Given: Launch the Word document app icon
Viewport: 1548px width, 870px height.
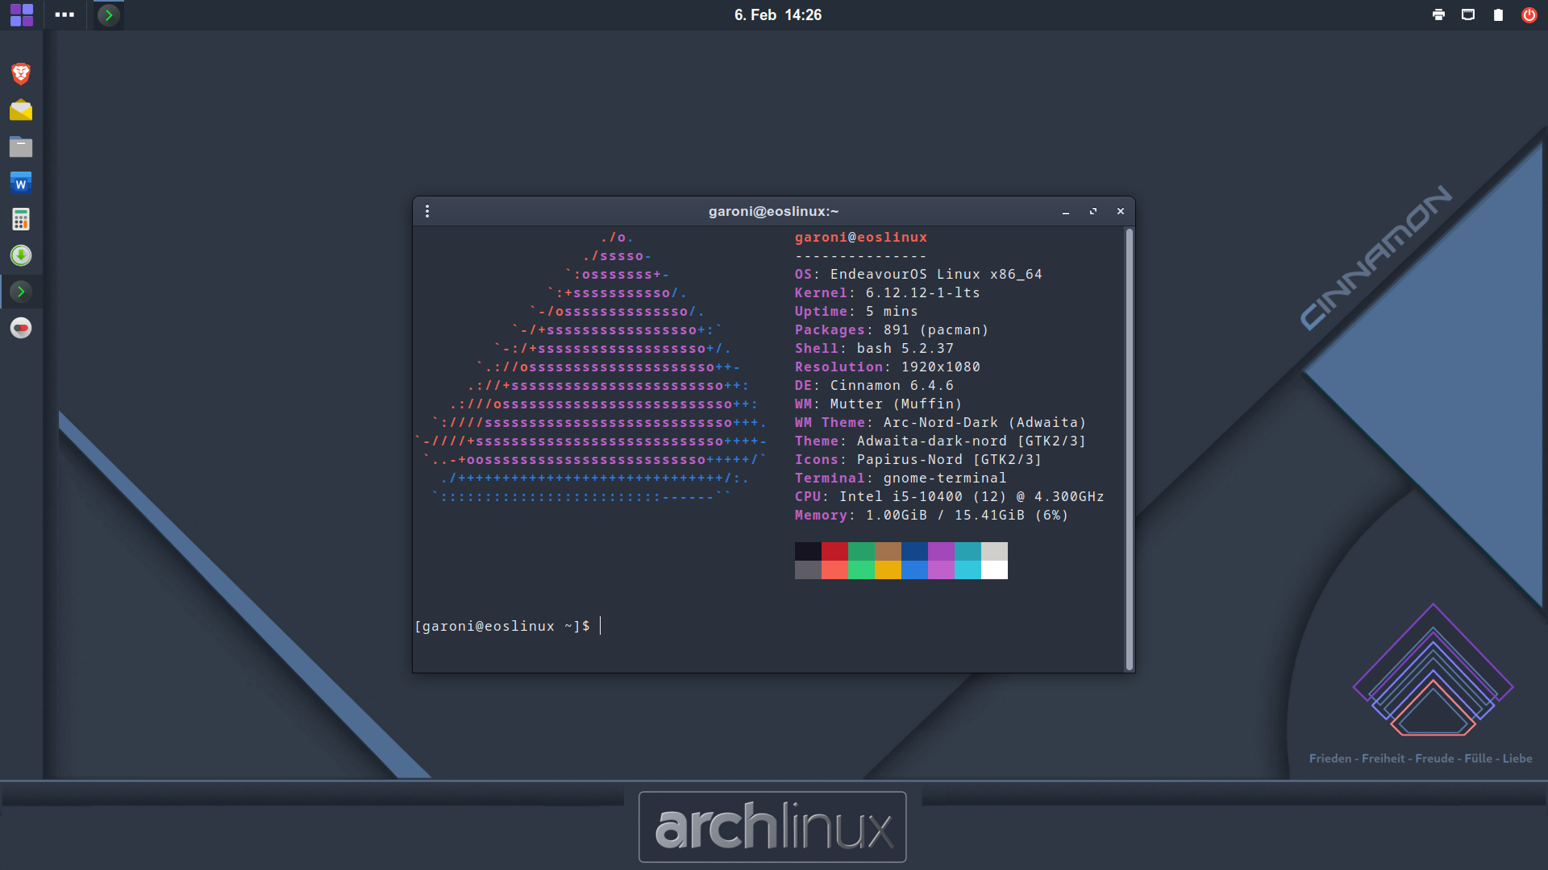Looking at the screenshot, I should point(21,183).
